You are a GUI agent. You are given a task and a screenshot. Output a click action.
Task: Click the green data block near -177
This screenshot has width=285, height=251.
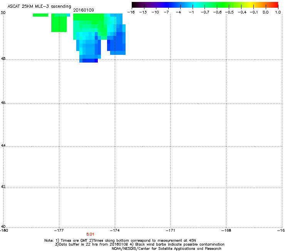[59, 23]
